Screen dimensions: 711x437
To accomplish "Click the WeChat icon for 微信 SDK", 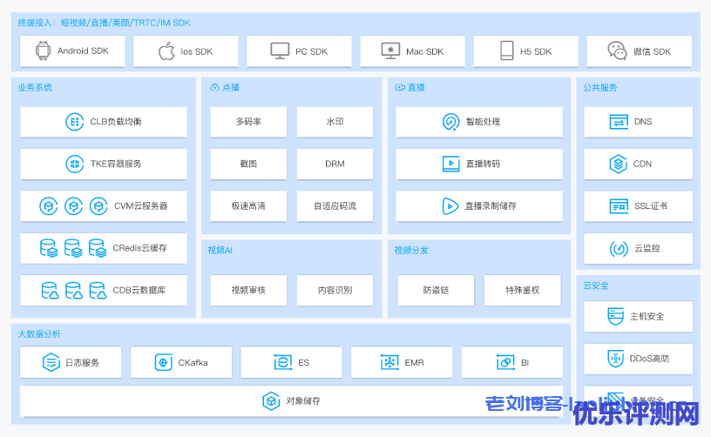I will [x=618, y=51].
